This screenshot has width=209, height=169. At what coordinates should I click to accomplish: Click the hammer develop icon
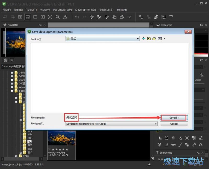[x=171, y=17]
